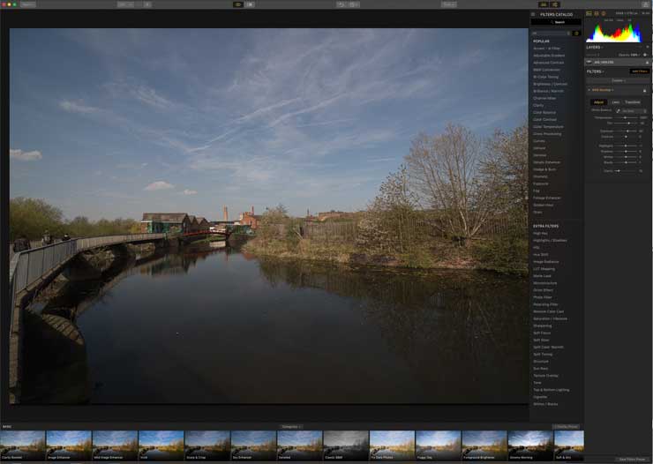Select Dodge & Burn filter

click(x=544, y=169)
